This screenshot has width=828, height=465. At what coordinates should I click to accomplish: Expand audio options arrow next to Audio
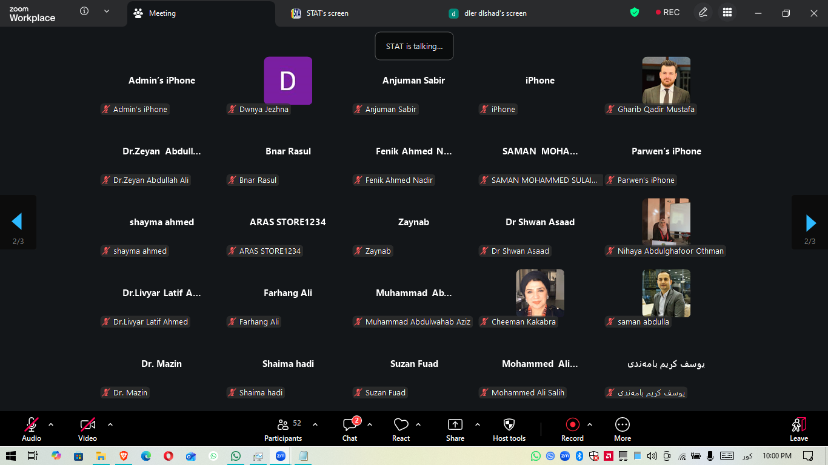pyautogui.click(x=51, y=424)
